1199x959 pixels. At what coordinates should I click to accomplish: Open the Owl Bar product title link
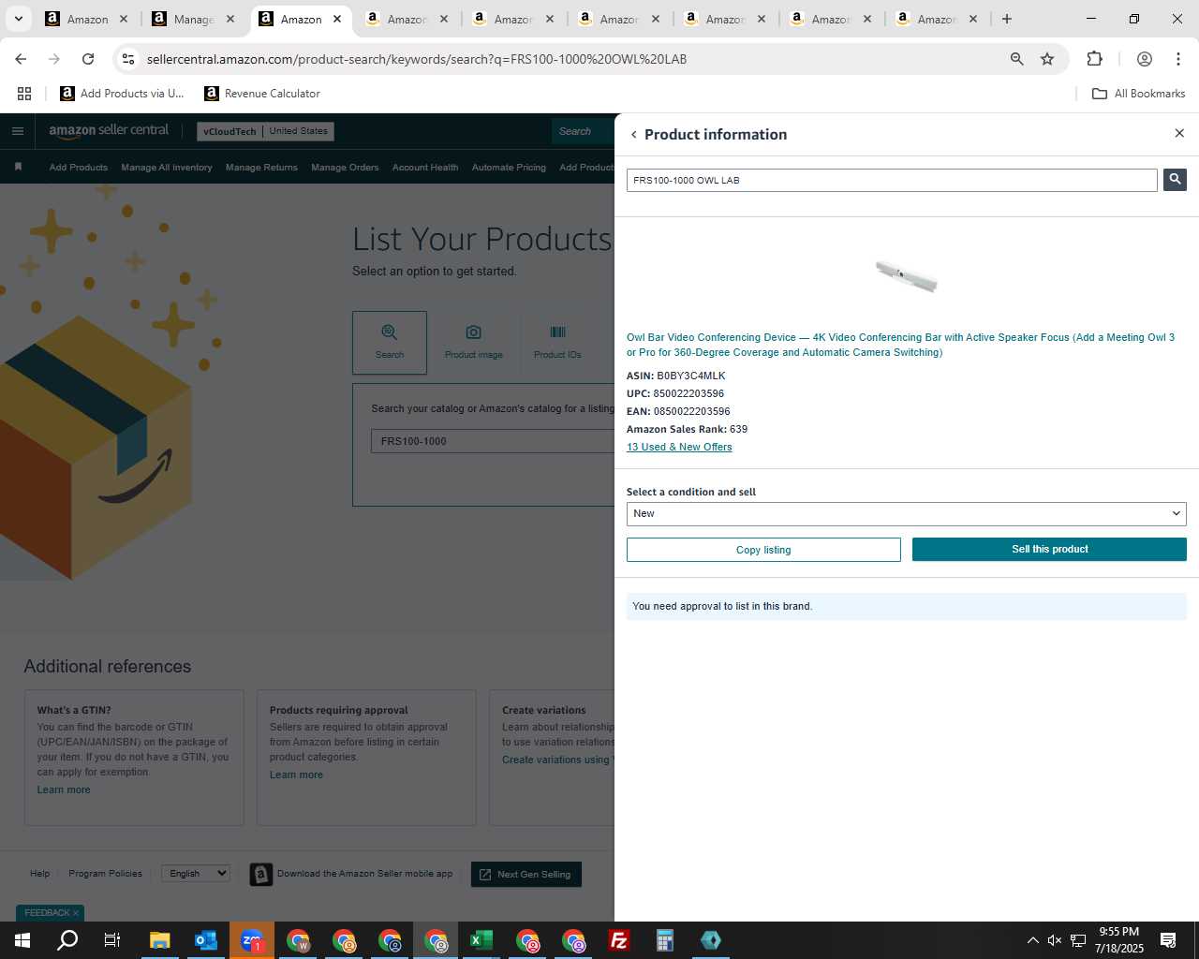900,345
